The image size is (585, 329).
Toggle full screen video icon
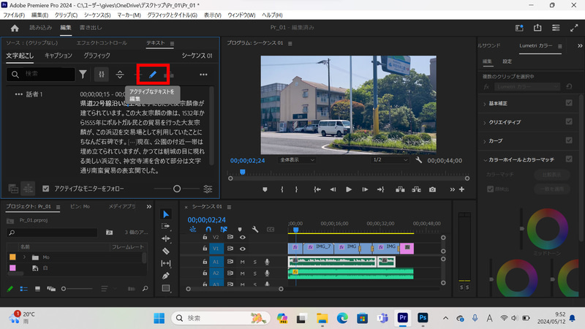574,28
